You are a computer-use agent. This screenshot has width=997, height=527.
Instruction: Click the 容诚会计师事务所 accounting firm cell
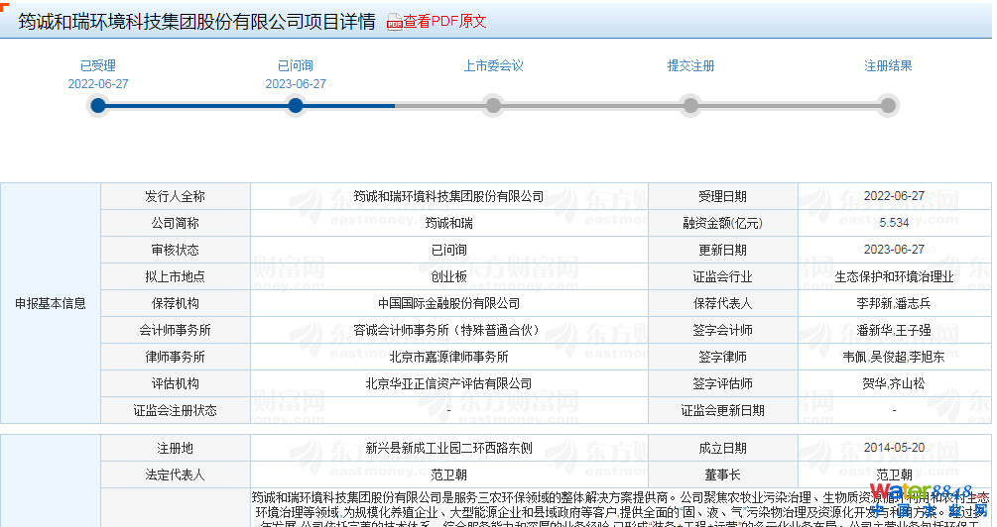pos(448,331)
